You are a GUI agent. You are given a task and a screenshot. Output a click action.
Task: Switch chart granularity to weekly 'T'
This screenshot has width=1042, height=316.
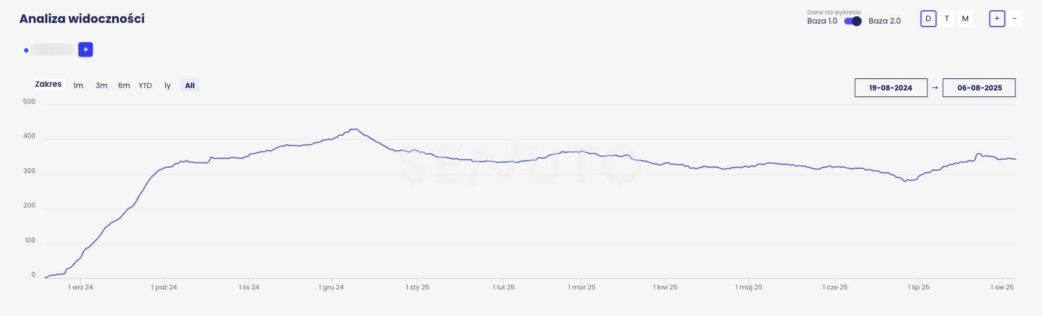pyautogui.click(x=947, y=19)
